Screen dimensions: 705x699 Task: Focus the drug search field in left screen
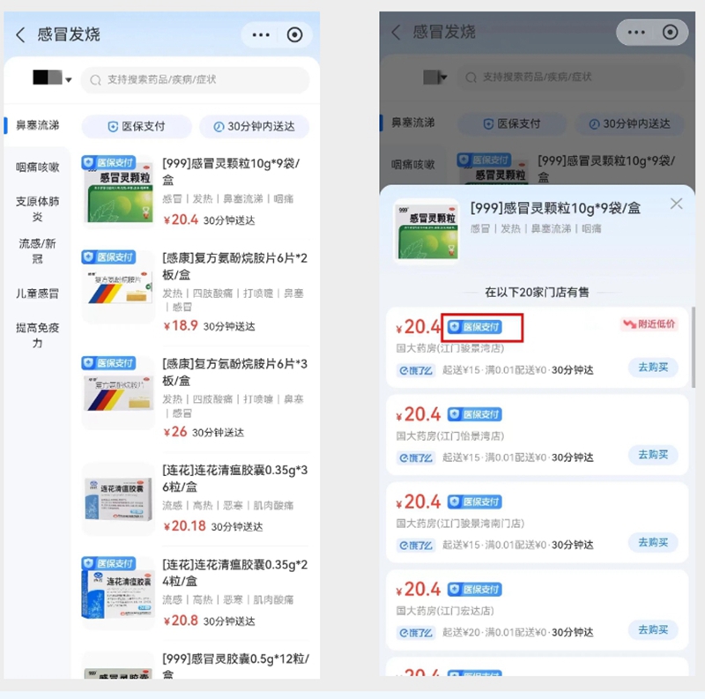[x=195, y=79]
